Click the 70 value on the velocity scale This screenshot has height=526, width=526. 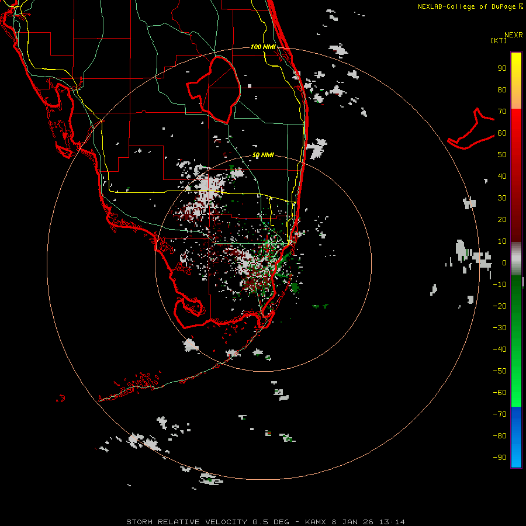coord(502,112)
